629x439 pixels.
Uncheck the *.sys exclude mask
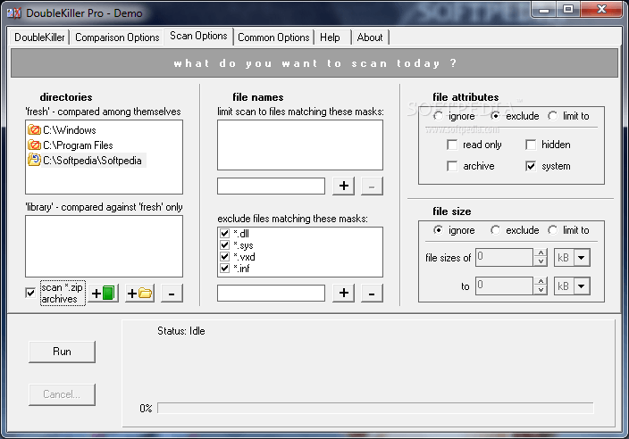coord(224,245)
